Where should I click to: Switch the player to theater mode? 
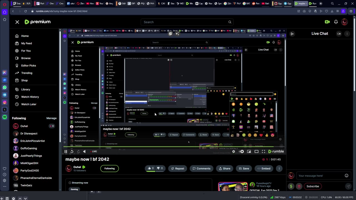[256, 151]
